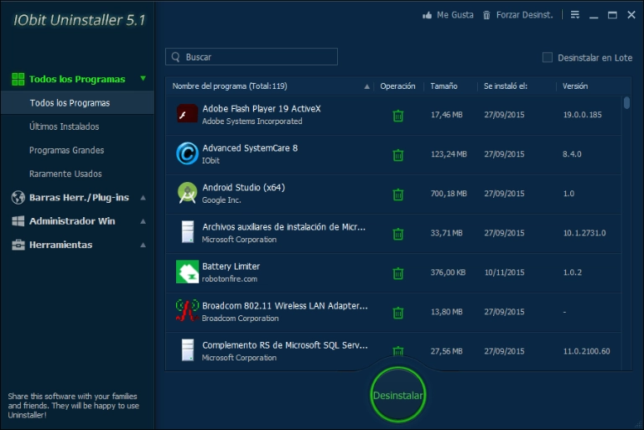
Task: Click the 123,24 MB size cell
Action: [449, 154]
